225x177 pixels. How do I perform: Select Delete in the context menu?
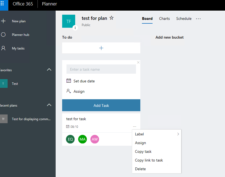[157, 169]
